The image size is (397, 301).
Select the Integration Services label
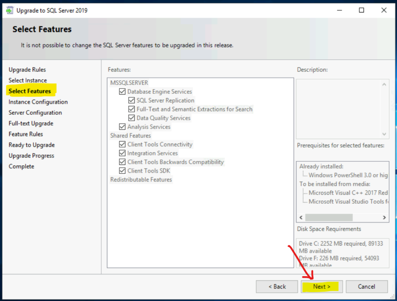(152, 153)
